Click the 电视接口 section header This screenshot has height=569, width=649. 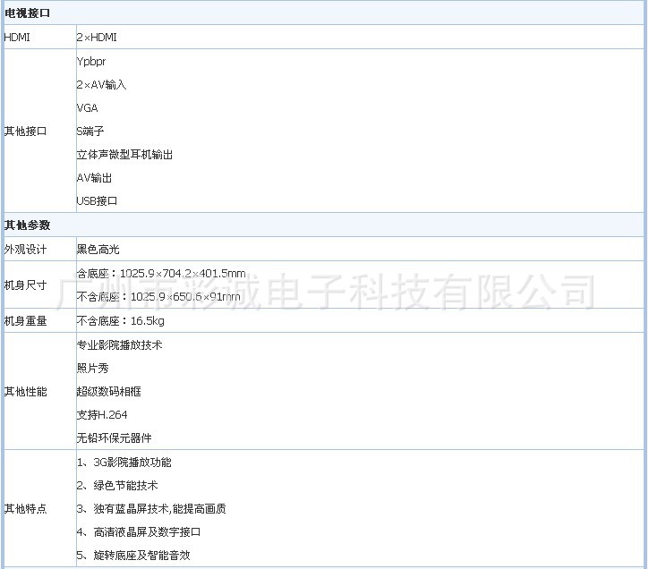(x=27, y=13)
